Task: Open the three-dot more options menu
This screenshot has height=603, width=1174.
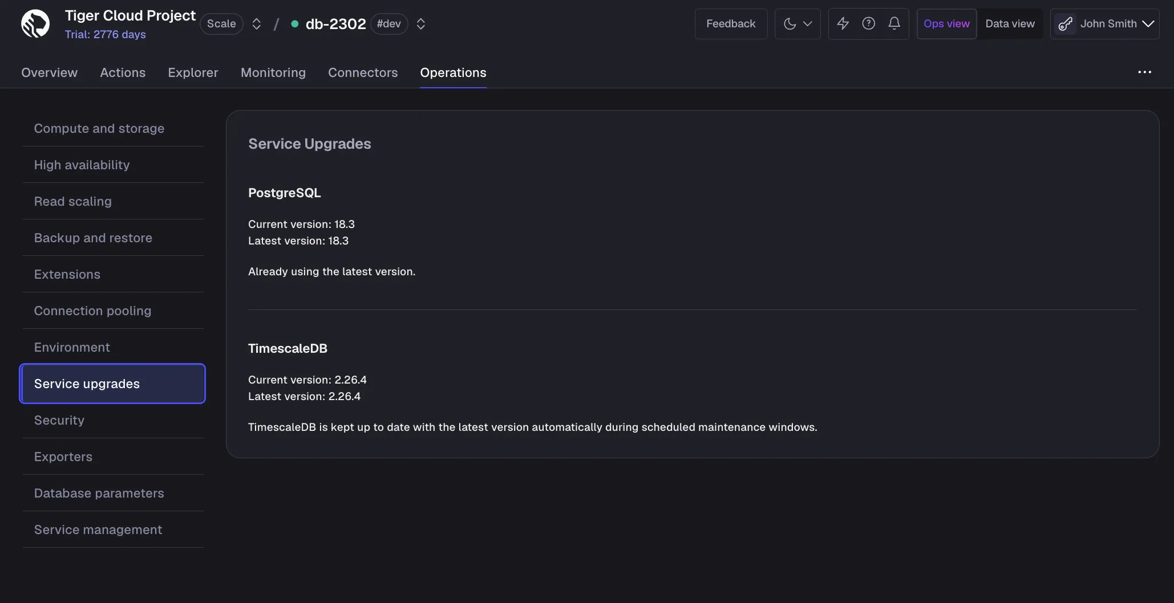Action: [1144, 72]
